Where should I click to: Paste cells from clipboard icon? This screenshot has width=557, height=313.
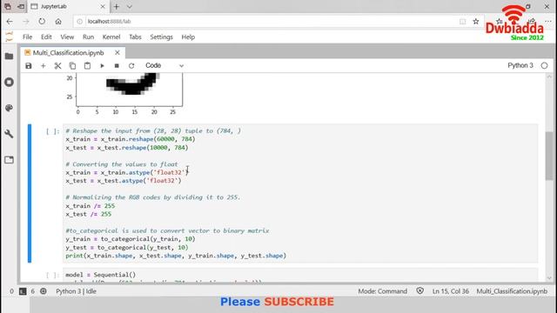coord(87,66)
